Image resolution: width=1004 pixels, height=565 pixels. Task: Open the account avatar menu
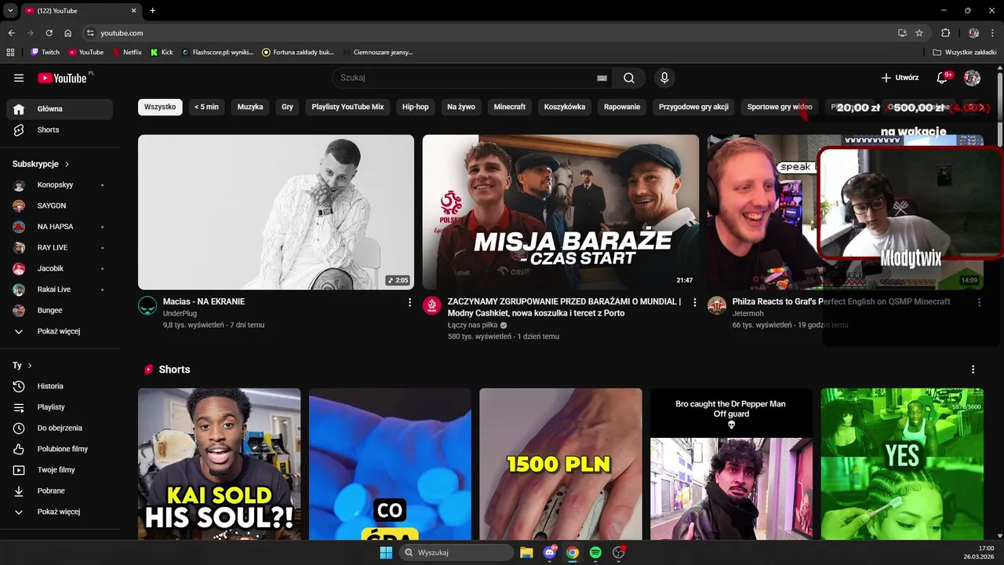[972, 78]
